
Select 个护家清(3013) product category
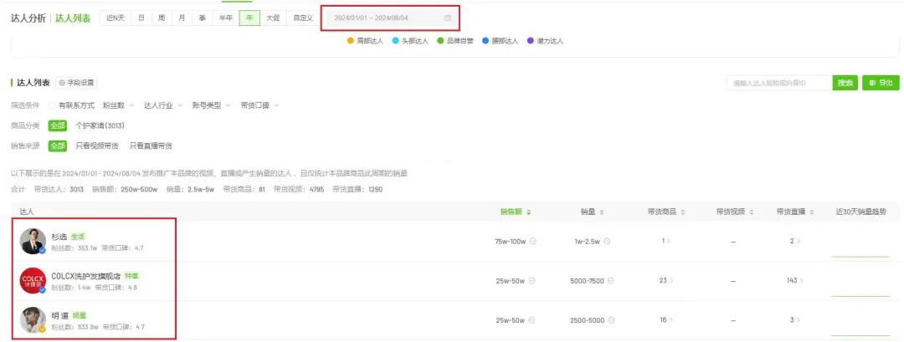(x=100, y=125)
